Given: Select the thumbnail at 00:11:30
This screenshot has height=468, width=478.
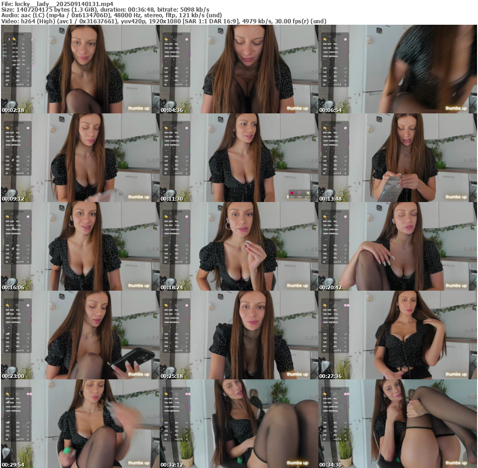Looking at the screenshot, I should tap(239, 158).
